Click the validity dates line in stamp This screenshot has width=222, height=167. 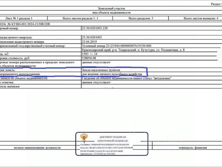(98, 154)
